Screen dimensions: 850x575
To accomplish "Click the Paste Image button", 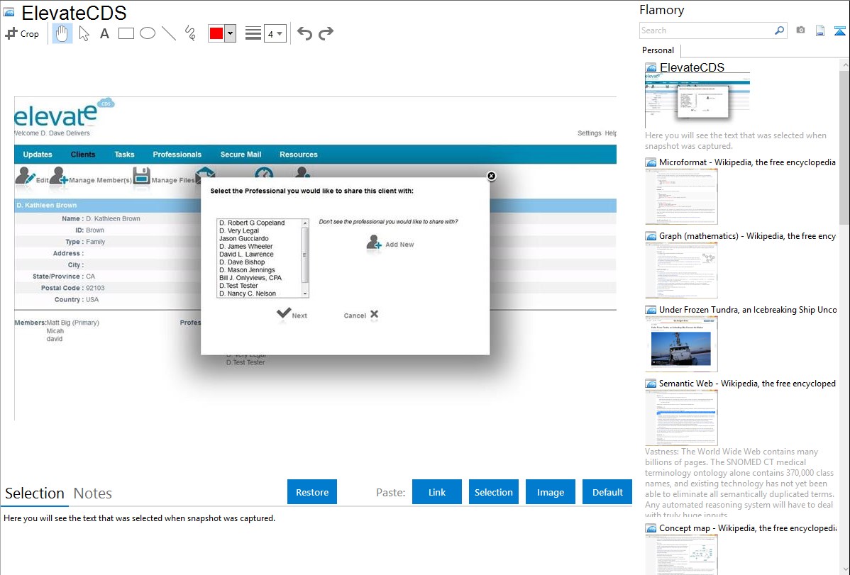I will pos(550,492).
